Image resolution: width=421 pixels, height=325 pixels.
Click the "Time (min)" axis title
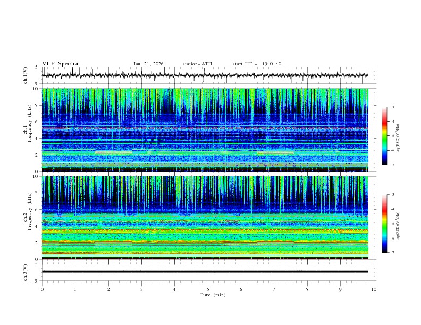click(x=213, y=295)
